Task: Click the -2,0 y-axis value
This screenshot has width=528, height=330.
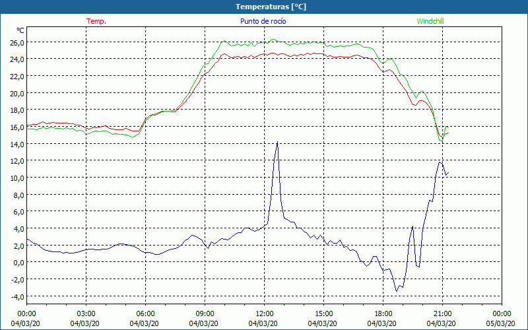Action: click(18, 279)
